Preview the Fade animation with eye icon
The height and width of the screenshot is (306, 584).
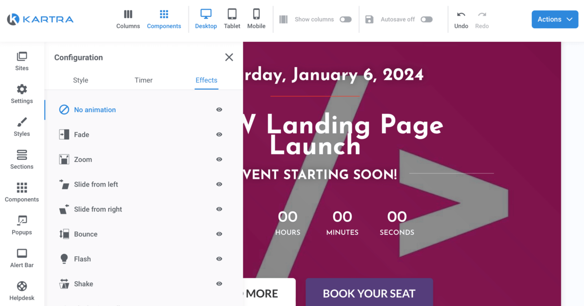(219, 134)
